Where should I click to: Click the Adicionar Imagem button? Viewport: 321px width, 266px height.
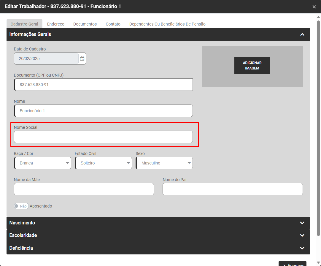point(252,66)
